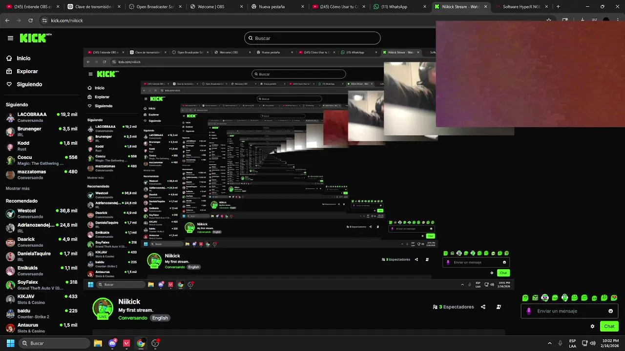The height and width of the screenshot is (351, 625).
Task: Open File Explorer from taskbar
Action: (x=98, y=343)
